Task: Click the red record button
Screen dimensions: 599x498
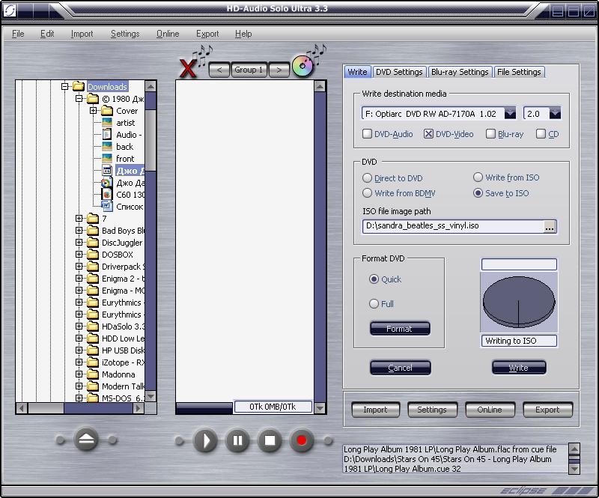Action: point(302,440)
